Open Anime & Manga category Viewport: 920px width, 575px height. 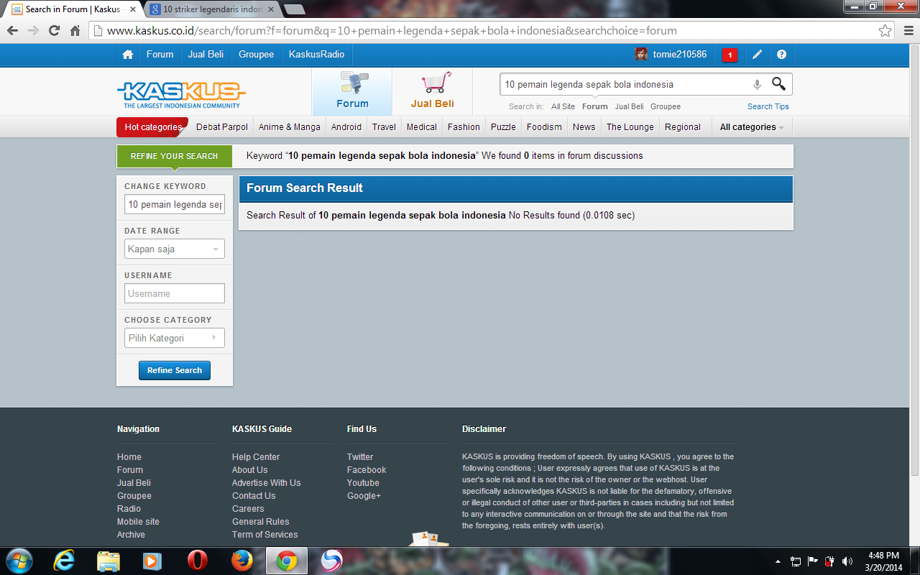point(290,127)
